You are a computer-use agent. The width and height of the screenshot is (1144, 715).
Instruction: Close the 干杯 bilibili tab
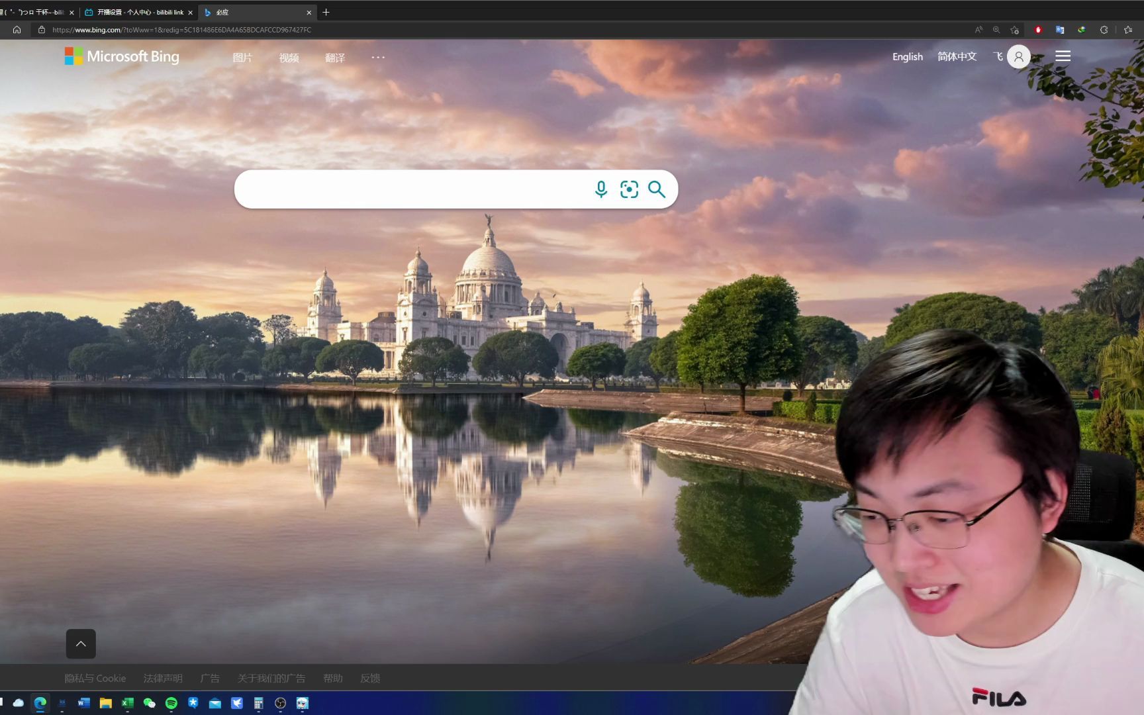coord(71,13)
